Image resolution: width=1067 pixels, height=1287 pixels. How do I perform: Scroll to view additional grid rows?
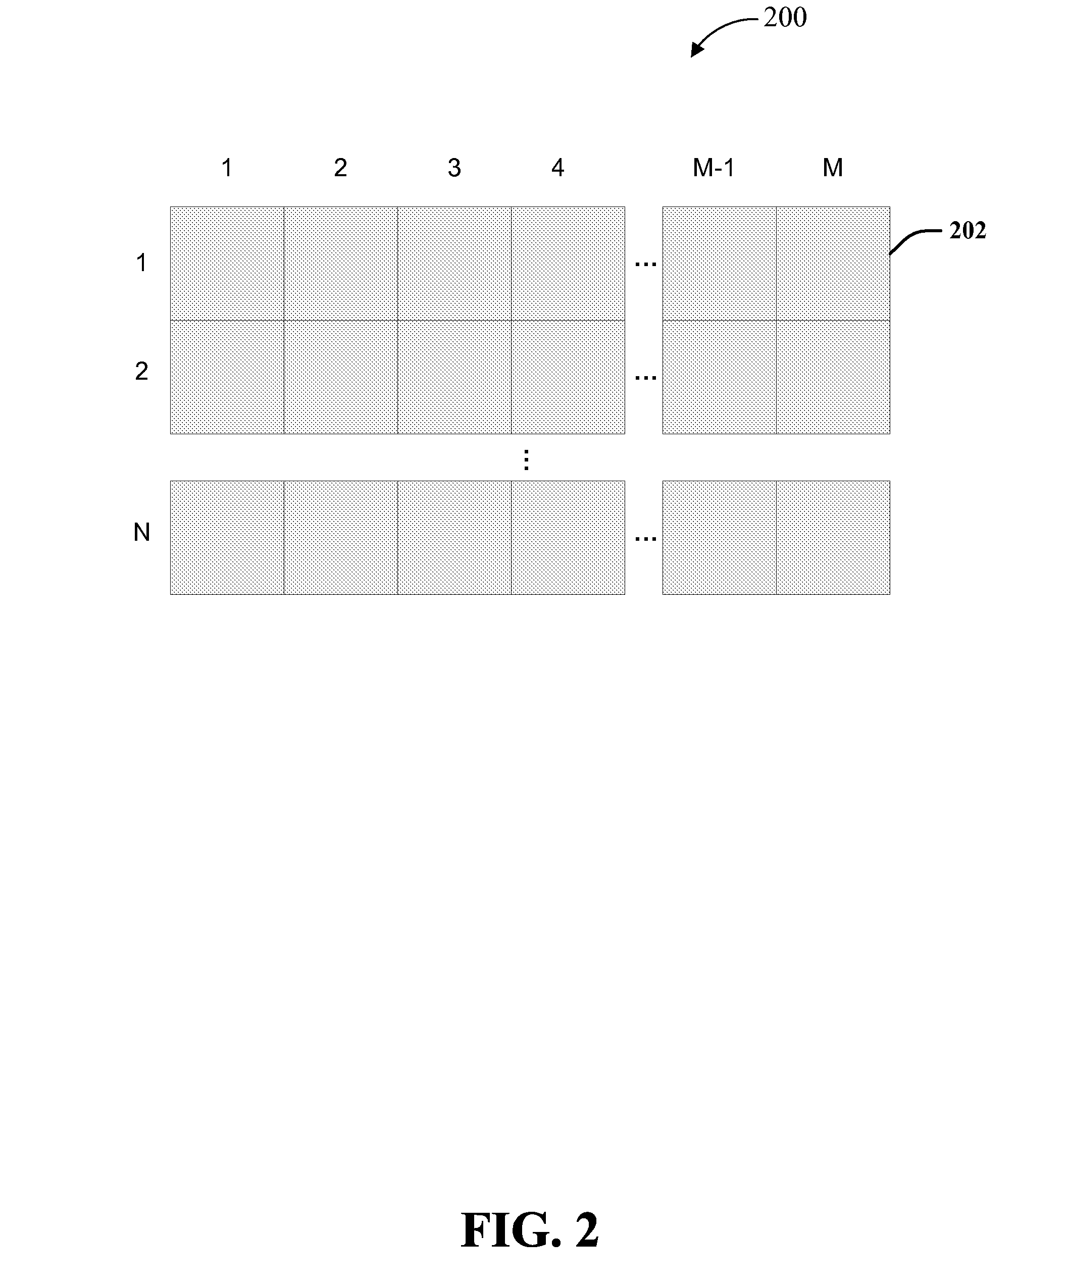click(524, 459)
